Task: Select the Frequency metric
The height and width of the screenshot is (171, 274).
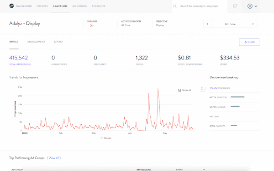Action: point(100,60)
